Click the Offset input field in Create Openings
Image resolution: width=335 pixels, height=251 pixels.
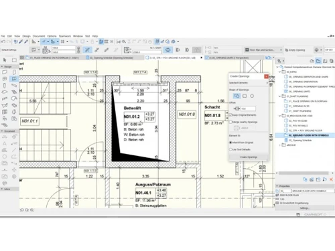coord(248,108)
